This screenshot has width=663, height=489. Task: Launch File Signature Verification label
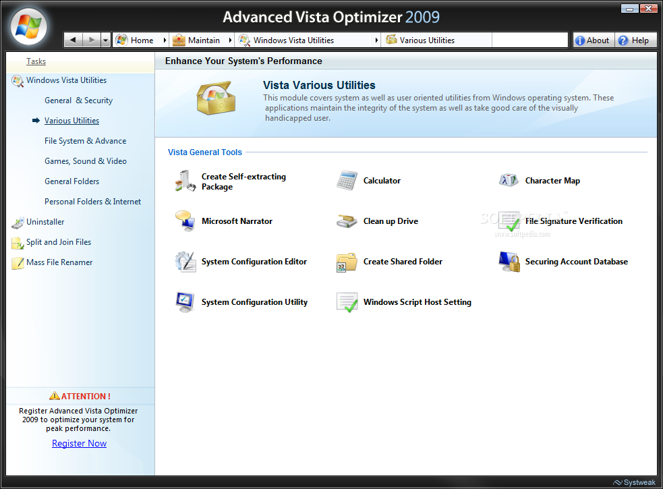click(573, 221)
